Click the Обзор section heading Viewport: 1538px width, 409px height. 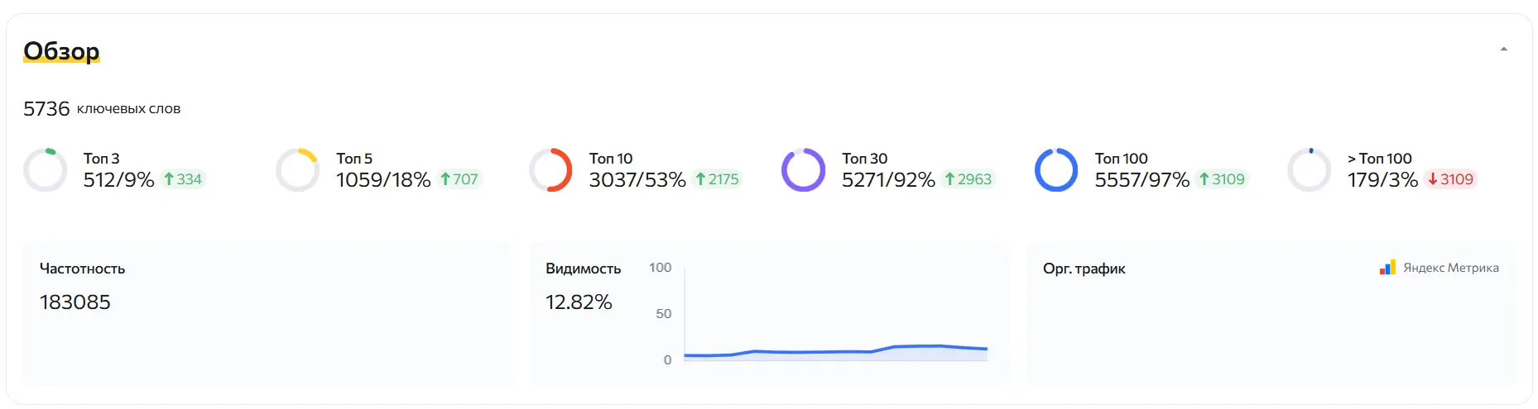click(x=61, y=51)
